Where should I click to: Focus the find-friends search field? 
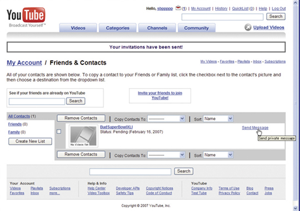tap(37, 101)
